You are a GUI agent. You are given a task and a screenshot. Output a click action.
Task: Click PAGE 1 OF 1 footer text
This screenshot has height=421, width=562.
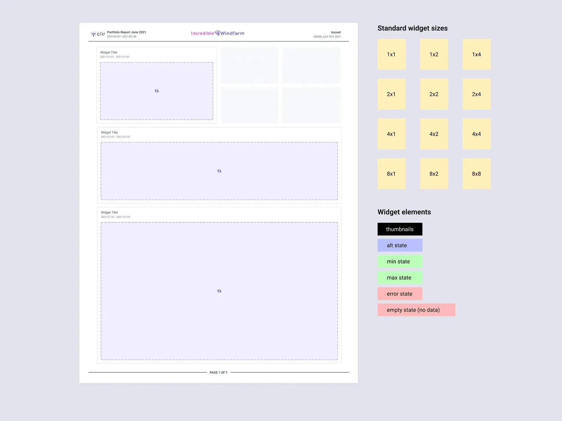point(218,373)
